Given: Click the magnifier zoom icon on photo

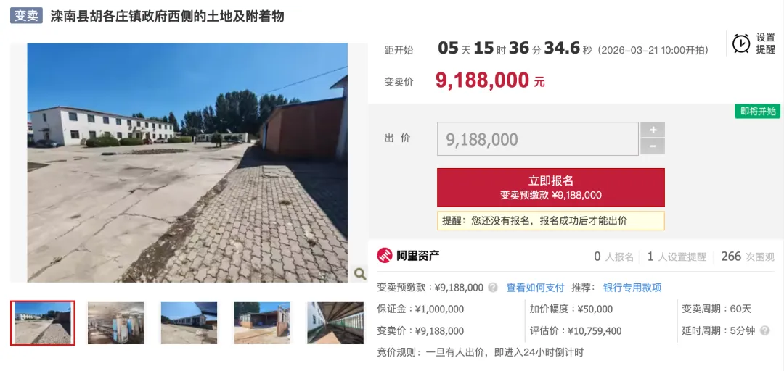Looking at the screenshot, I should (x=359, y=273).
